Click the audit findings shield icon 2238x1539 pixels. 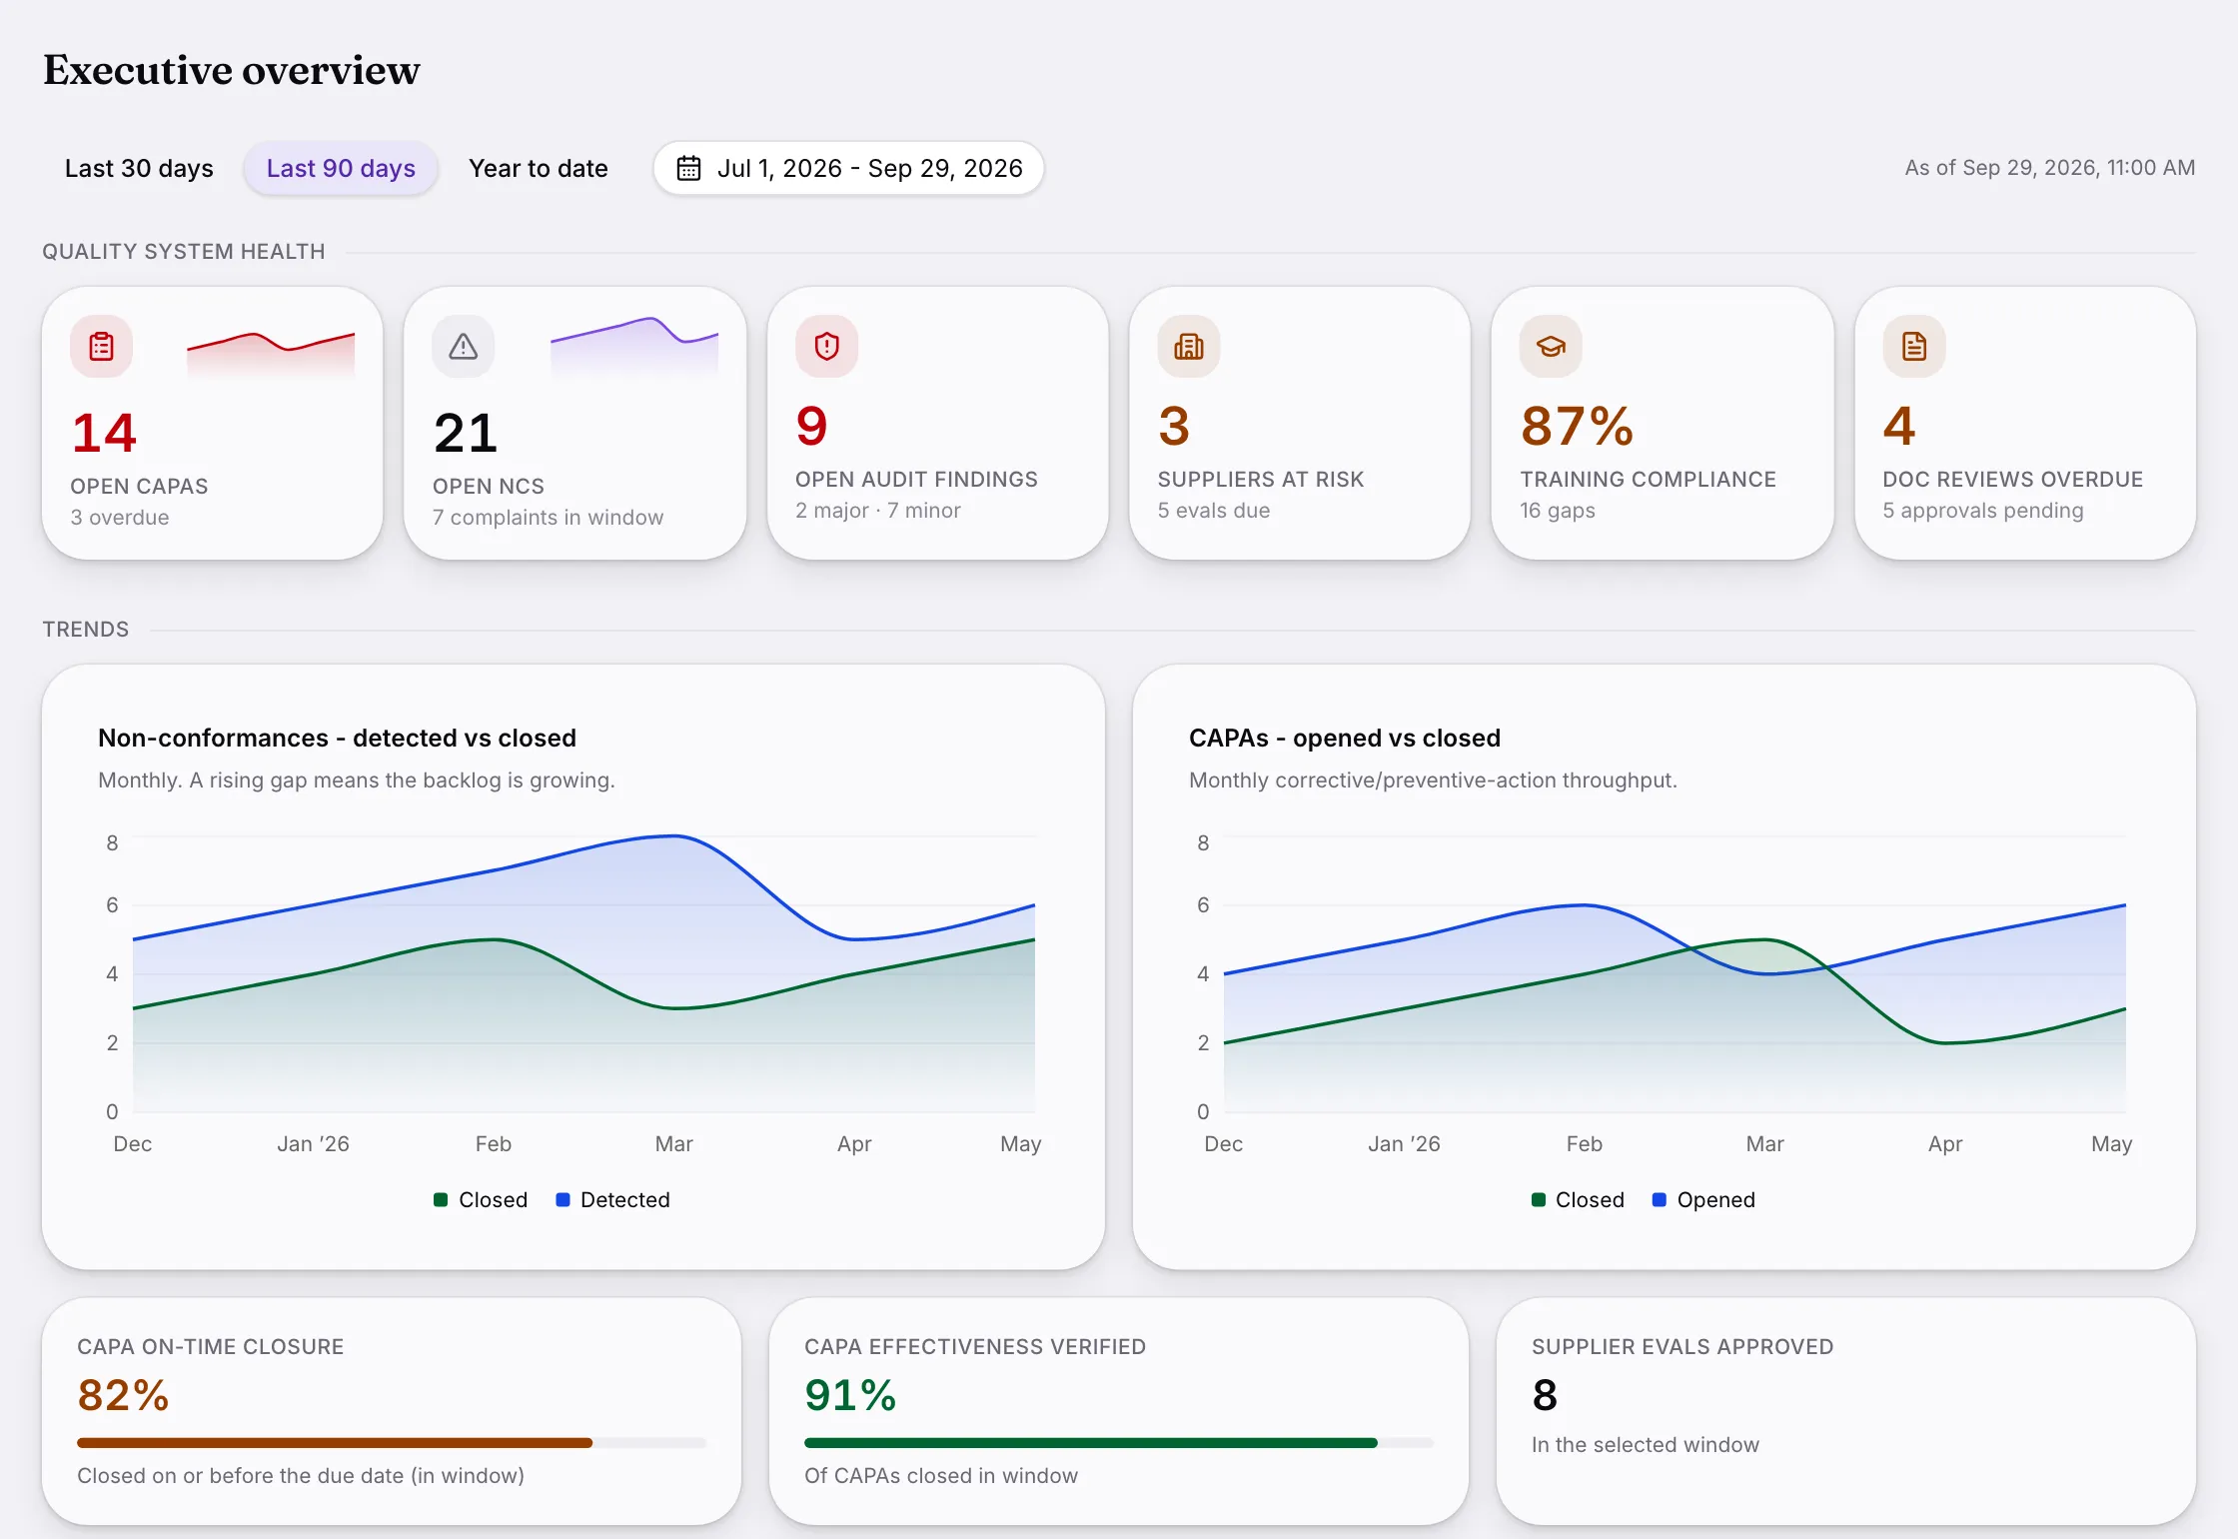pyautogui.click(x=826, y=347)
